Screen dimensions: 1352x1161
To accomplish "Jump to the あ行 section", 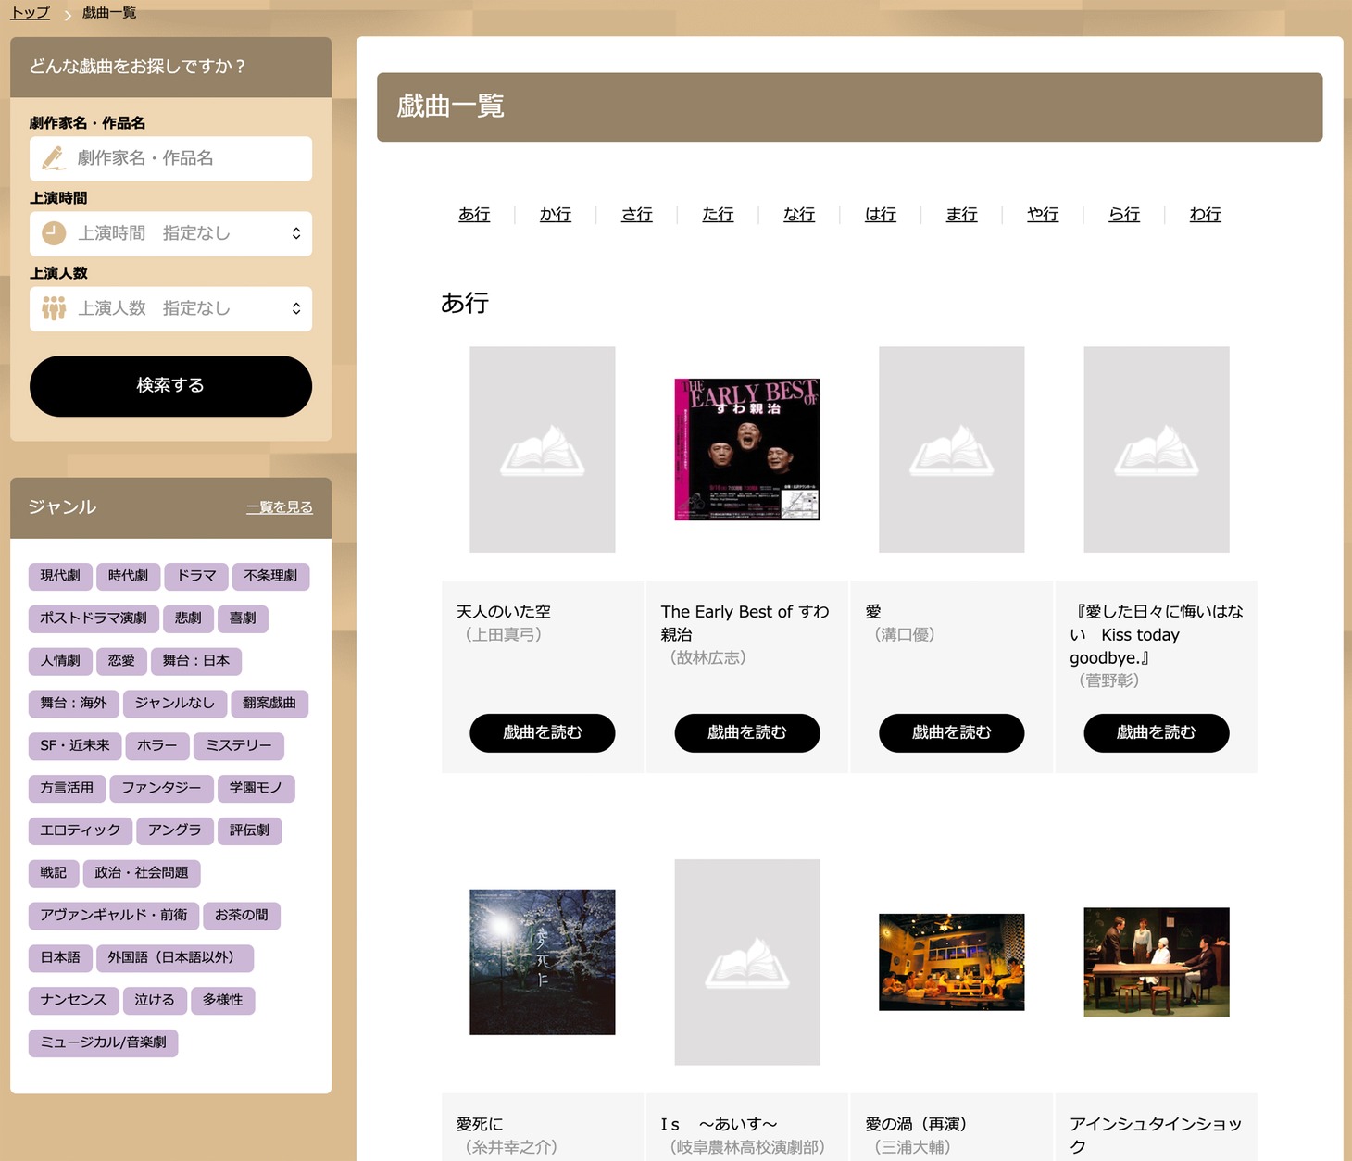I will 474,215.
